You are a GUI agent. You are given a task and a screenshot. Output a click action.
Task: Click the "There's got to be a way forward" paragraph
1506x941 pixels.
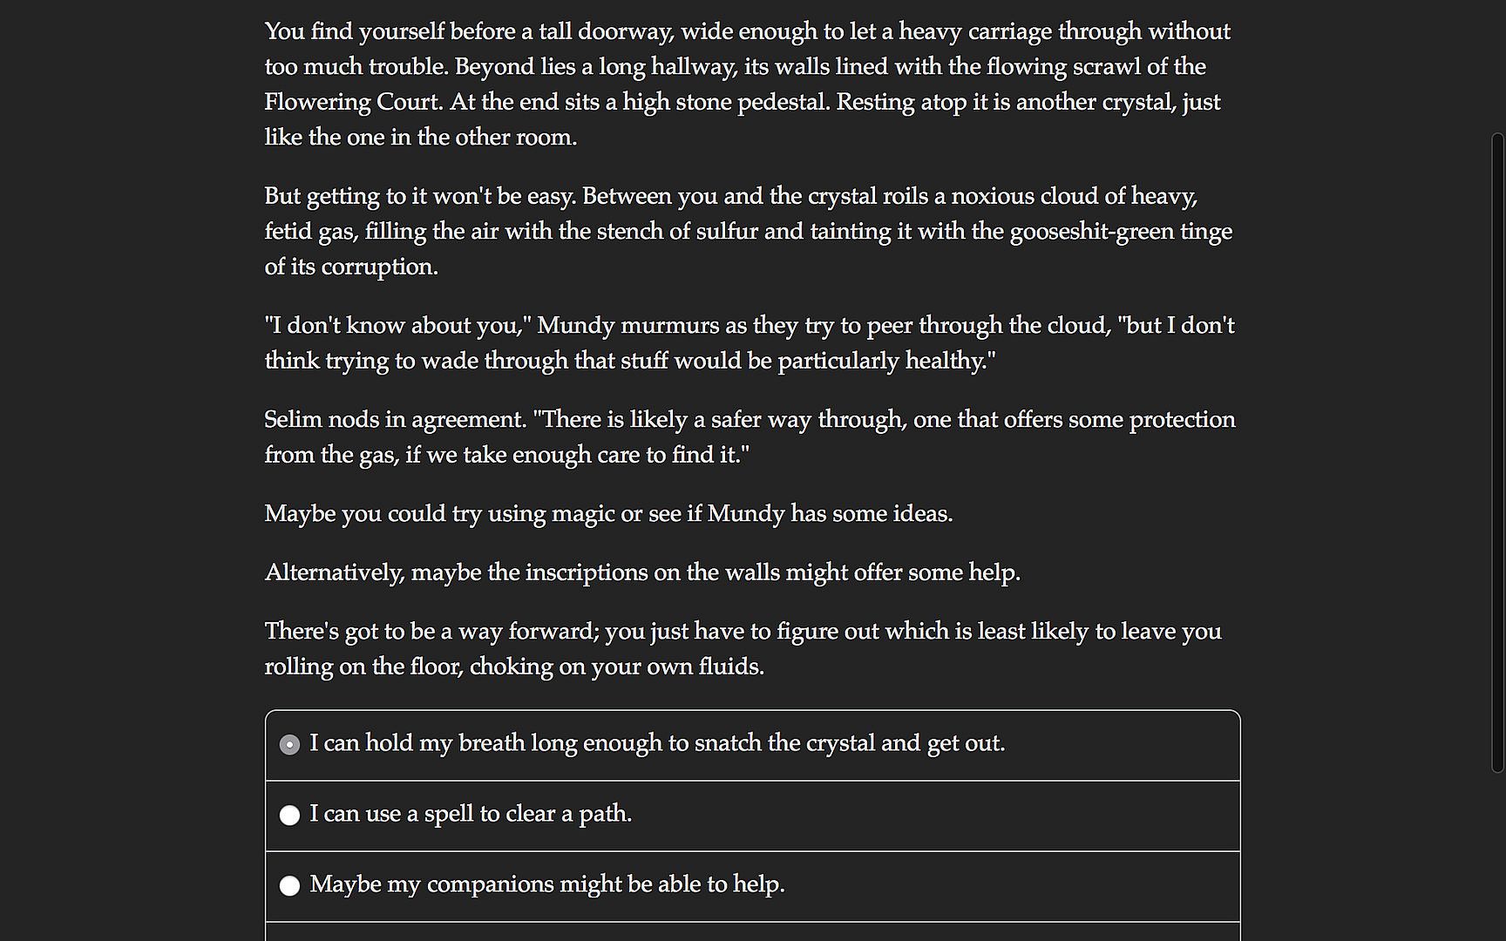[x=743, y=648]
